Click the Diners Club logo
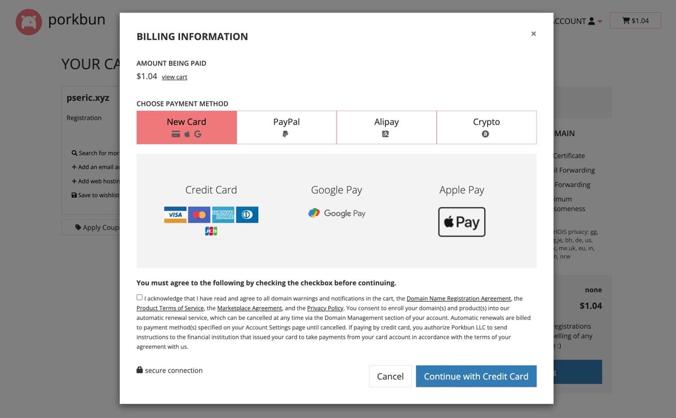676x418 pixels. tap(247, 215)
